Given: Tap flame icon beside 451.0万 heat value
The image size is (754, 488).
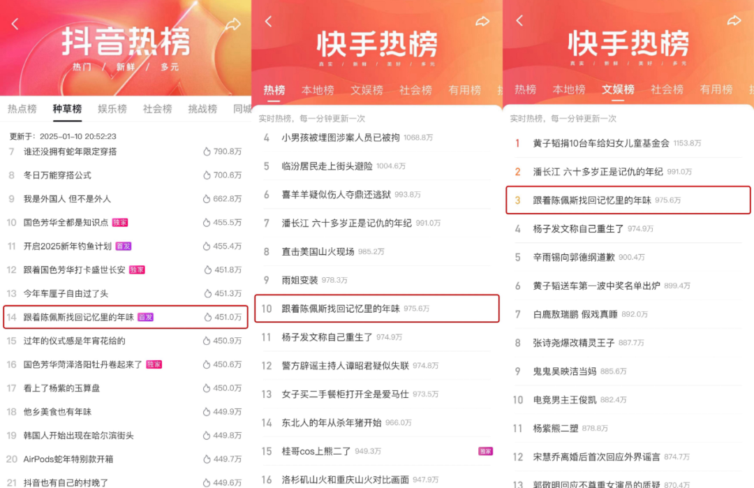Looking at the screenshot, I should tap(208, 317).
